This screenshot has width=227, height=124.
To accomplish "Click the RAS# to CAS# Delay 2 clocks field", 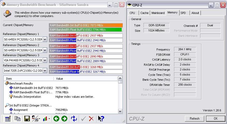I will [185, 64].
